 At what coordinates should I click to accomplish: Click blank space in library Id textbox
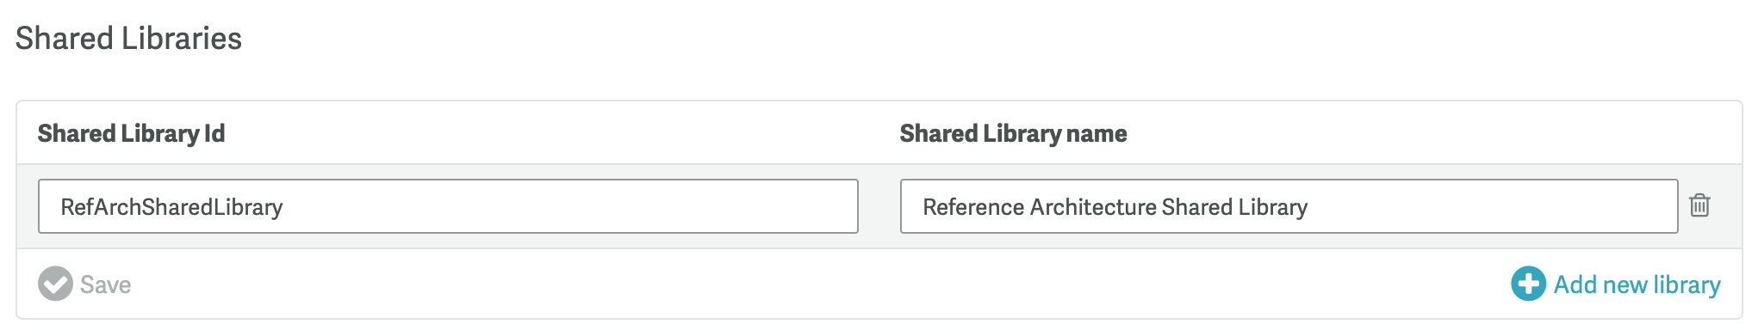[x=568, y=206]
